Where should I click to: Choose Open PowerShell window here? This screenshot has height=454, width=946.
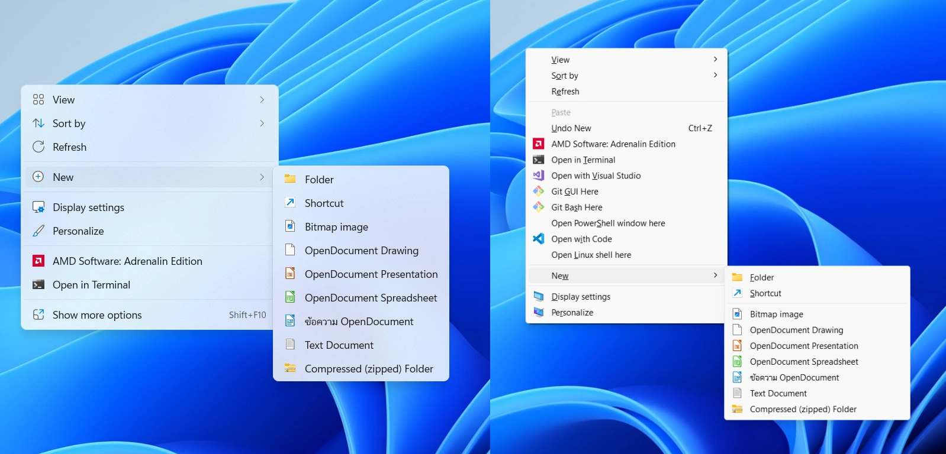coord(626,223)
